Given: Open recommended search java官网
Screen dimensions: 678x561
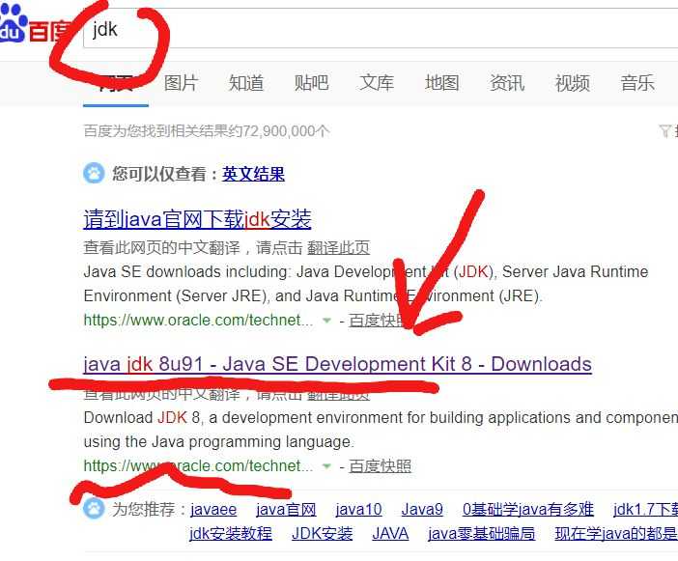Looking at the screenshot, I should click(286, 509).
